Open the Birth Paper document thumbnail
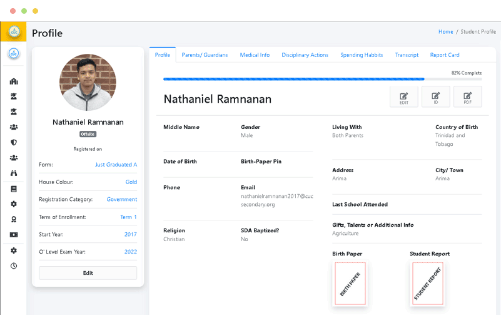The image size is (501, 315). [350, 284]
